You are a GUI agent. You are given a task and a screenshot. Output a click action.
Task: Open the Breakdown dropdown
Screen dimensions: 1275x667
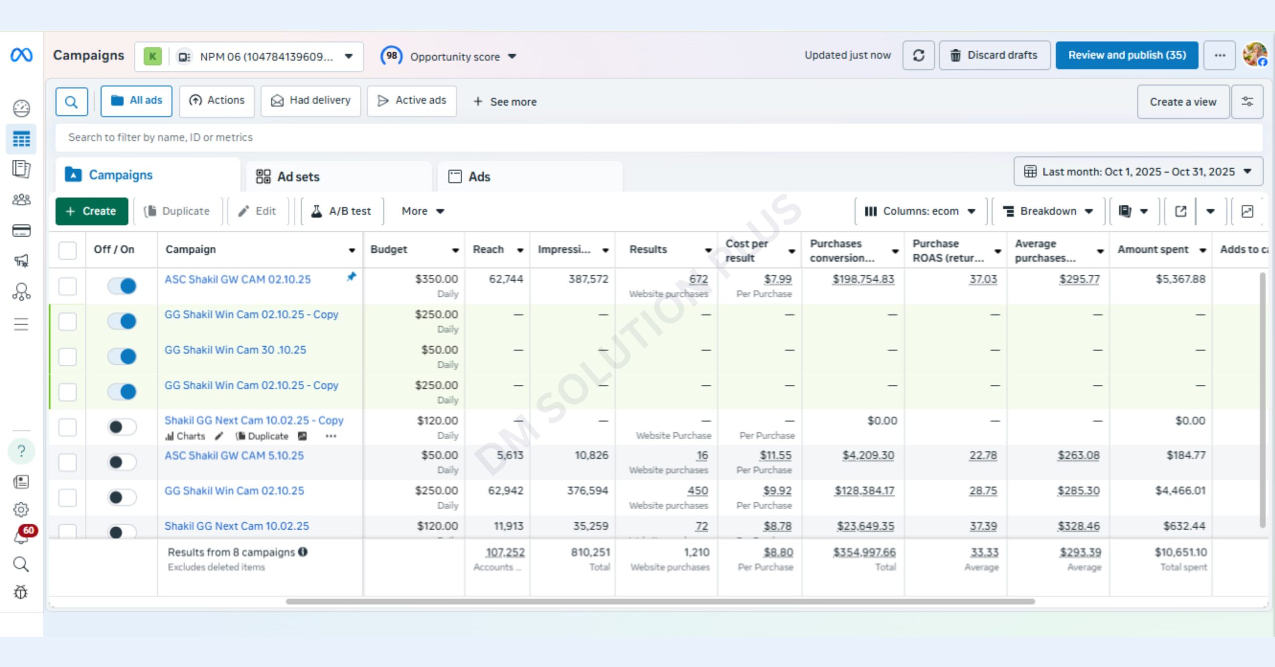click(1048, 211)
